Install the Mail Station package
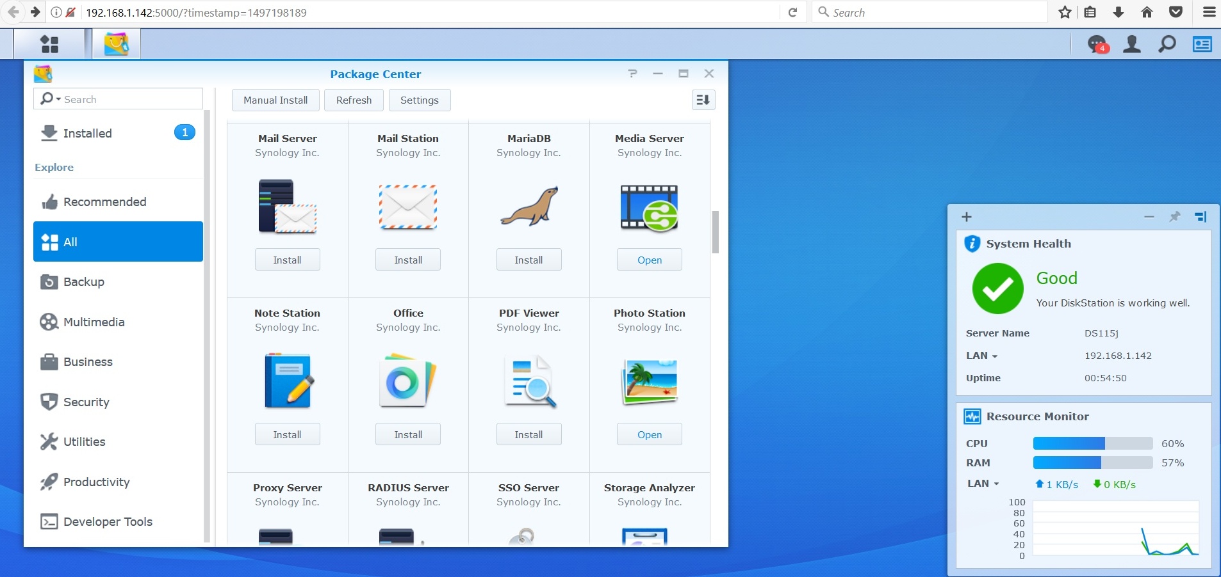The width and height of the screenshot is (1221, 577). point(408,260)
